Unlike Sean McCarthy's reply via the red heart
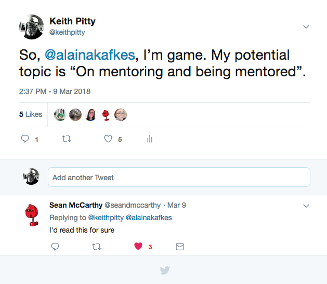Screen dimensions: 327x284 click(138, 246)
